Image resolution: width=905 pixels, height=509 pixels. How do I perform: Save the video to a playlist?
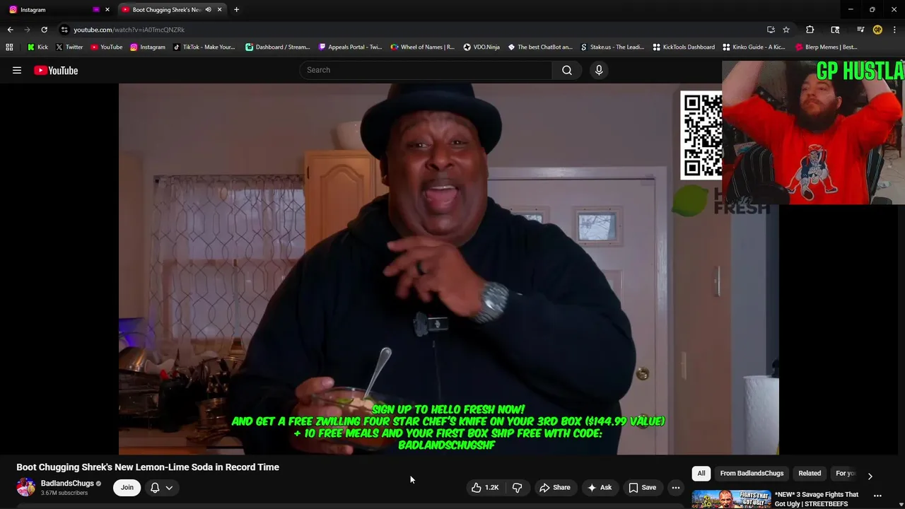(643, 487)
